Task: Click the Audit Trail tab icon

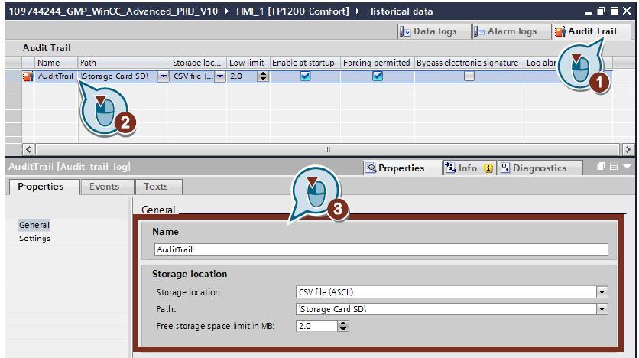Action: click(560, 31)
